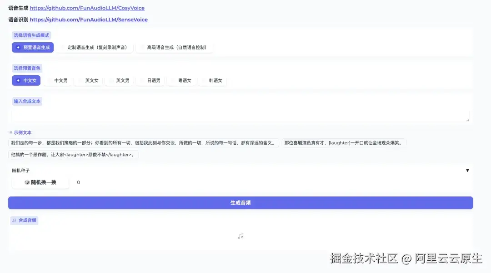Click the resize handle of the text area
Screen dimensions: 491x273
pos(467,119)
